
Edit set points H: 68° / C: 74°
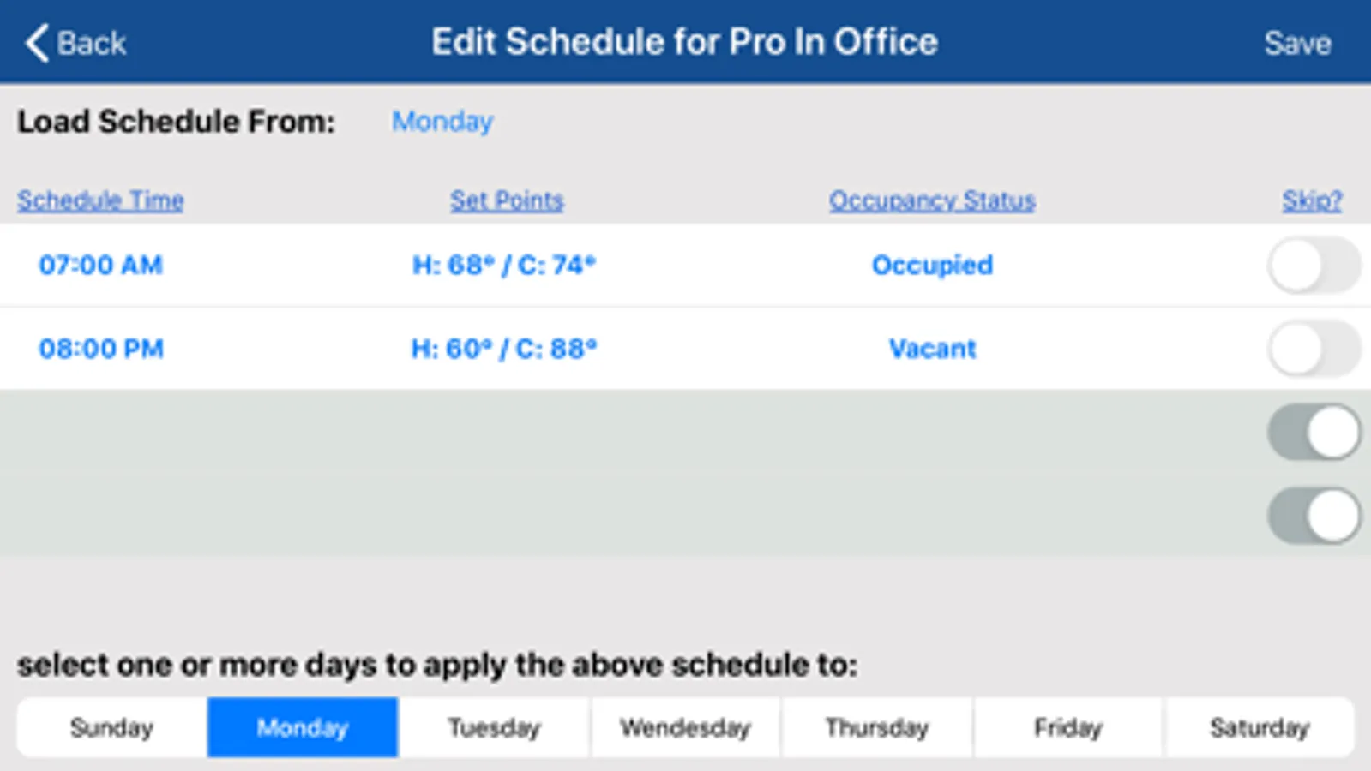tap(504, 265)
